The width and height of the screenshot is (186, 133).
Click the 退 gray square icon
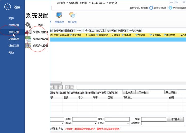click(x=60, y=88)
